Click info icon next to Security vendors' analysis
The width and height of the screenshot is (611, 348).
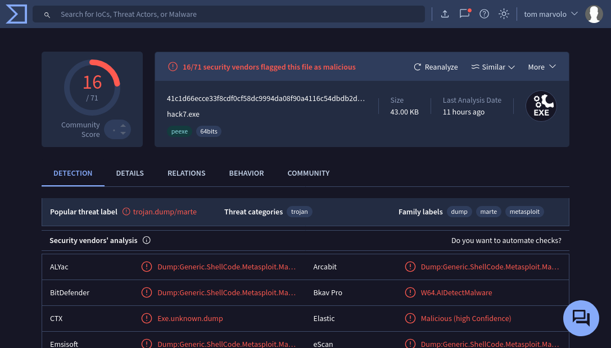coord(147,240)
